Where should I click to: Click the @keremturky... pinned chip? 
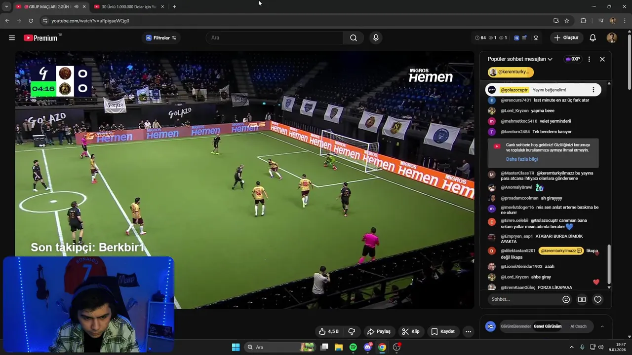[511, 72]
